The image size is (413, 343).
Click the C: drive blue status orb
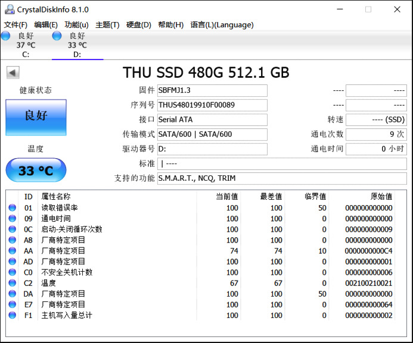coord(5,36)
